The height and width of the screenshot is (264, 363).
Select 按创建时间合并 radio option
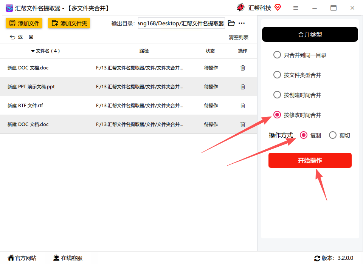pyautogui.click(x=277, y=95)
